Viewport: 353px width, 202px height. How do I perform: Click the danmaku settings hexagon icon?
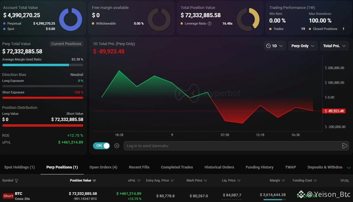coord(117,146)
